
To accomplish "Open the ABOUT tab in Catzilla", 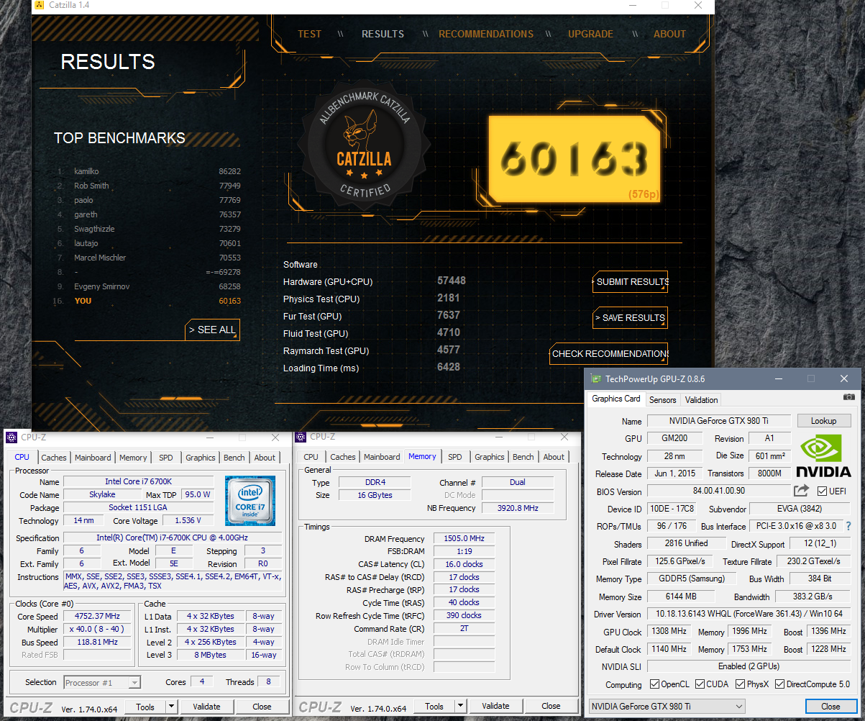I will [x=669, y=34].
